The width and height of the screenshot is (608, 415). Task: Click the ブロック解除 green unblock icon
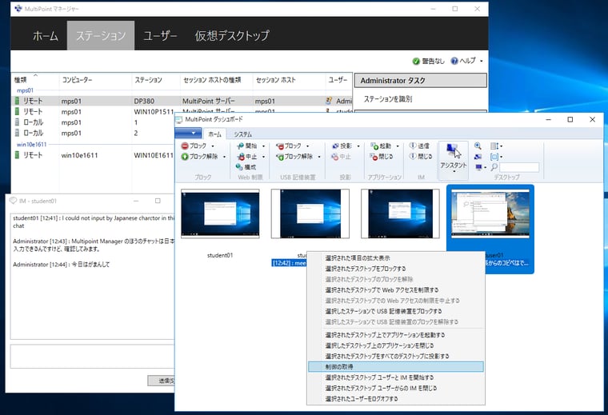185,157
